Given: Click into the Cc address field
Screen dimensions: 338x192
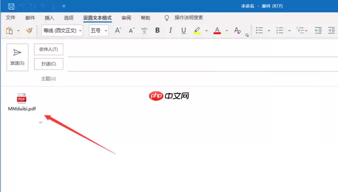Looking at the screenshot, I should 203,65.
